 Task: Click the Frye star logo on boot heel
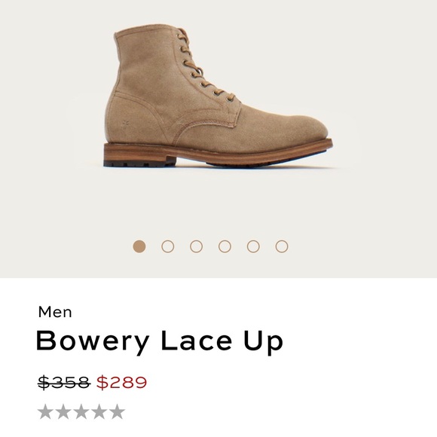(124, 123)
